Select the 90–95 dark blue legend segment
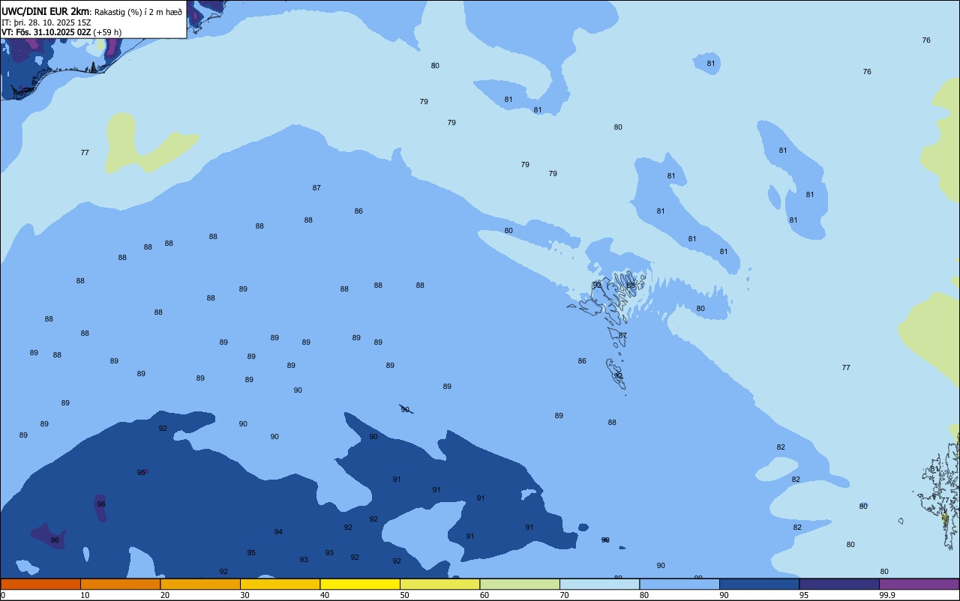Screen dimensions: 960x601 point(759,584)
